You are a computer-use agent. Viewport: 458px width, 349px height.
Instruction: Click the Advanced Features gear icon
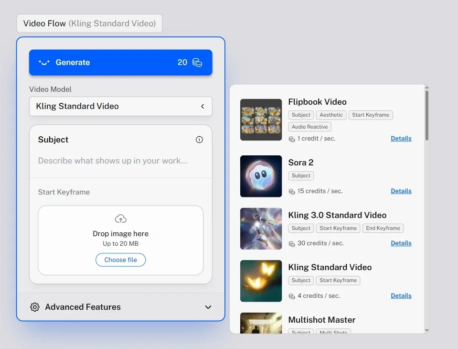(x=35, y=307)
